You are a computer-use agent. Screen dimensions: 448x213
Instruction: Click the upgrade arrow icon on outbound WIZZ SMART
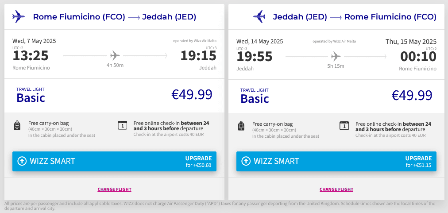(x=22, y=161)
